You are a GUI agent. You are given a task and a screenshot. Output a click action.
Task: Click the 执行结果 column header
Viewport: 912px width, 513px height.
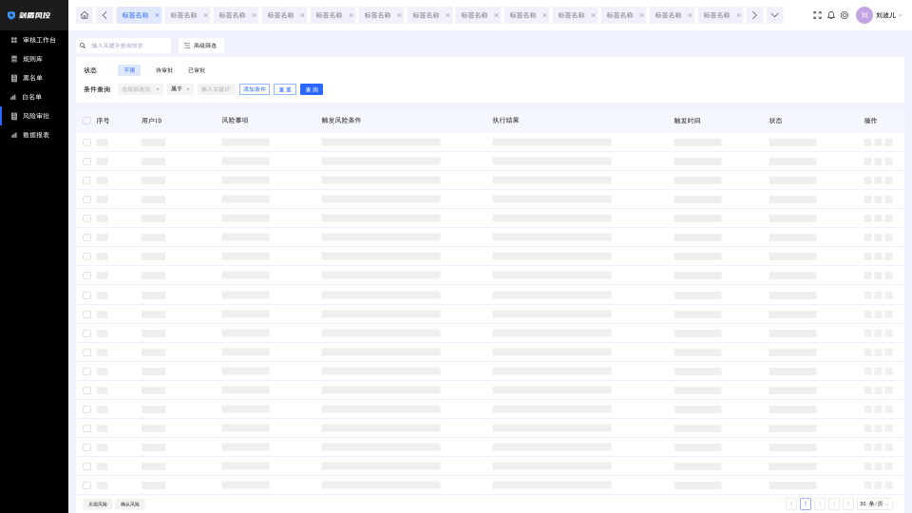505,121
